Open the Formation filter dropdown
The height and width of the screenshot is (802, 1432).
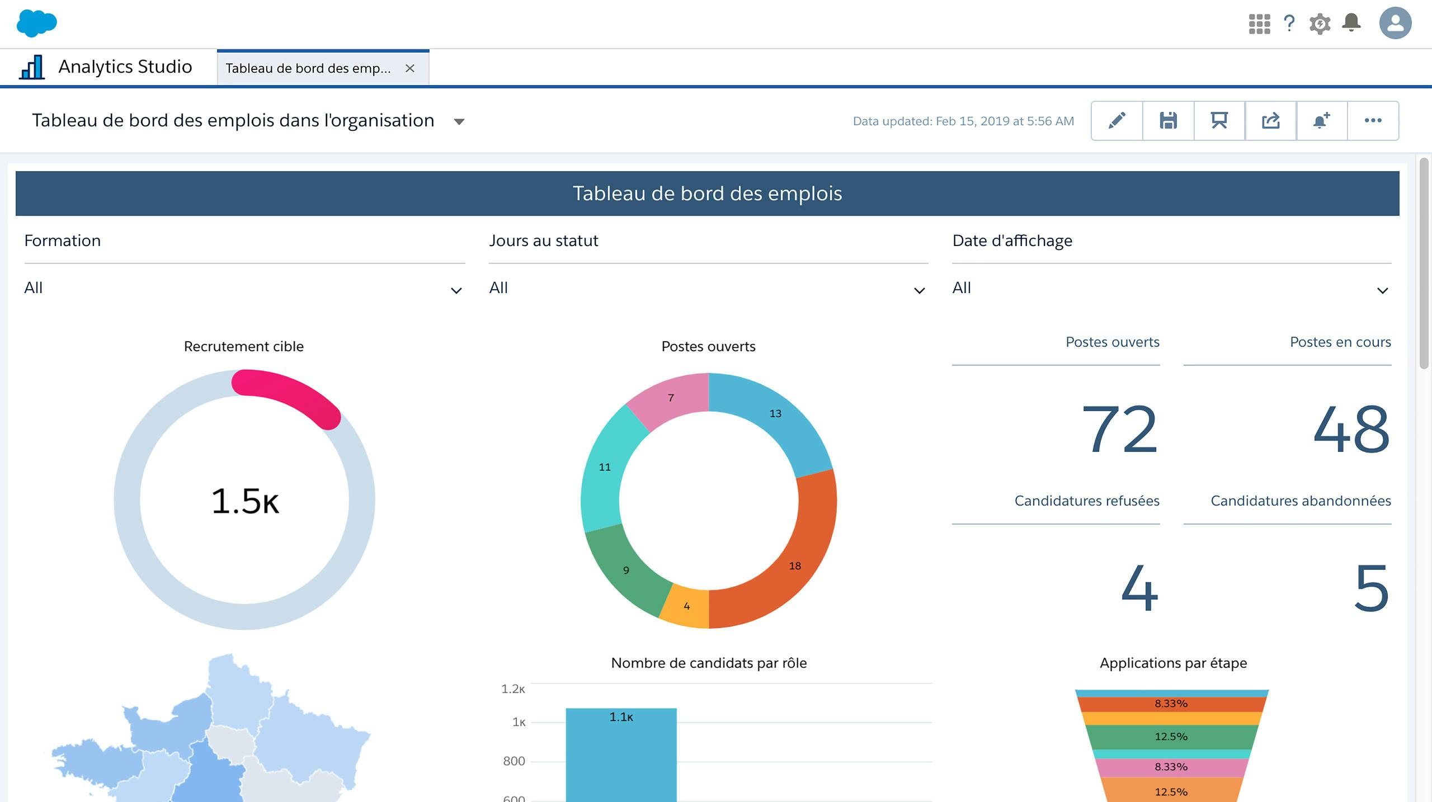click(244, 289)
